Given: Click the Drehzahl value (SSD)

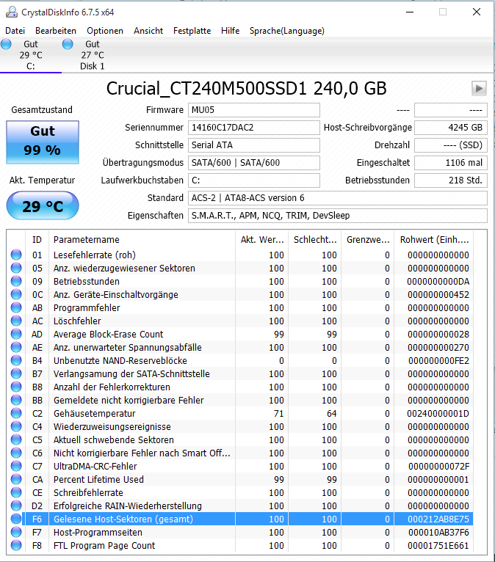Looking at the screenshot, I should point(451,145).
